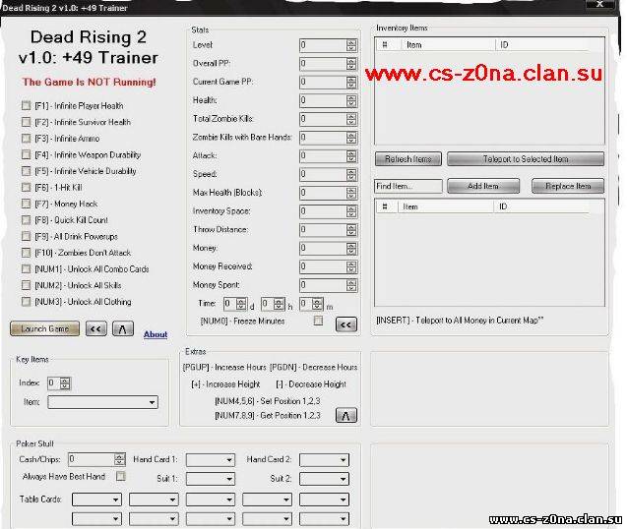Enable NUM1 Unlock All Combo Cards
The image size is (627, 529).
click(x=26, y=268)
